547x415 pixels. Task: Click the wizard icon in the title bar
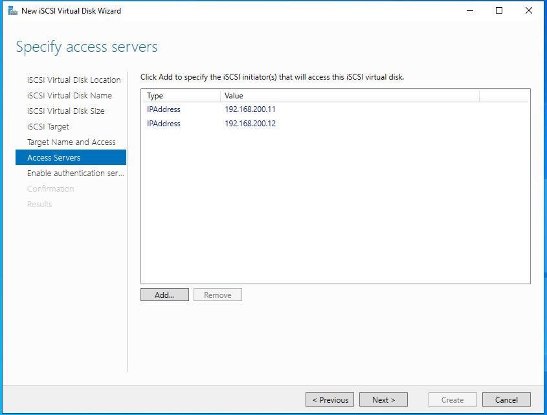pos(12,10)
